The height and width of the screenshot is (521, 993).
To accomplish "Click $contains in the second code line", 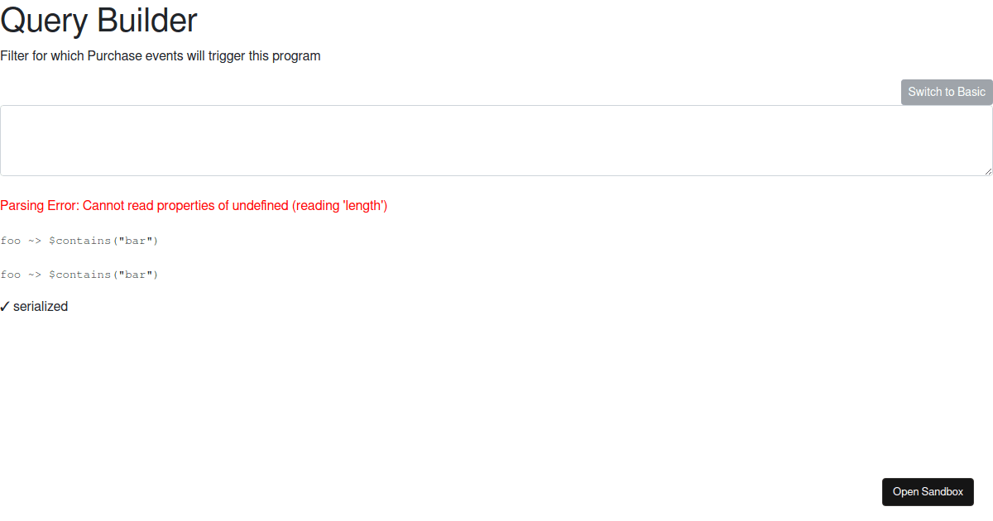I will coord(80,275).
